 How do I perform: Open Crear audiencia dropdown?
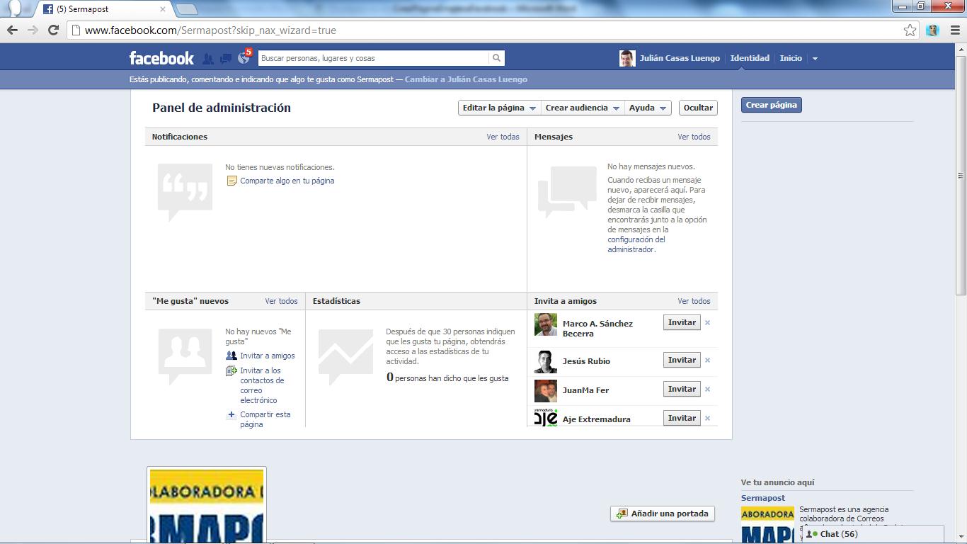point(582,108)
